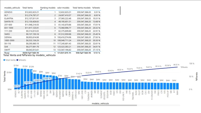
Task: Click the Total Venta legend marker
Action: (x=4, y=60)
